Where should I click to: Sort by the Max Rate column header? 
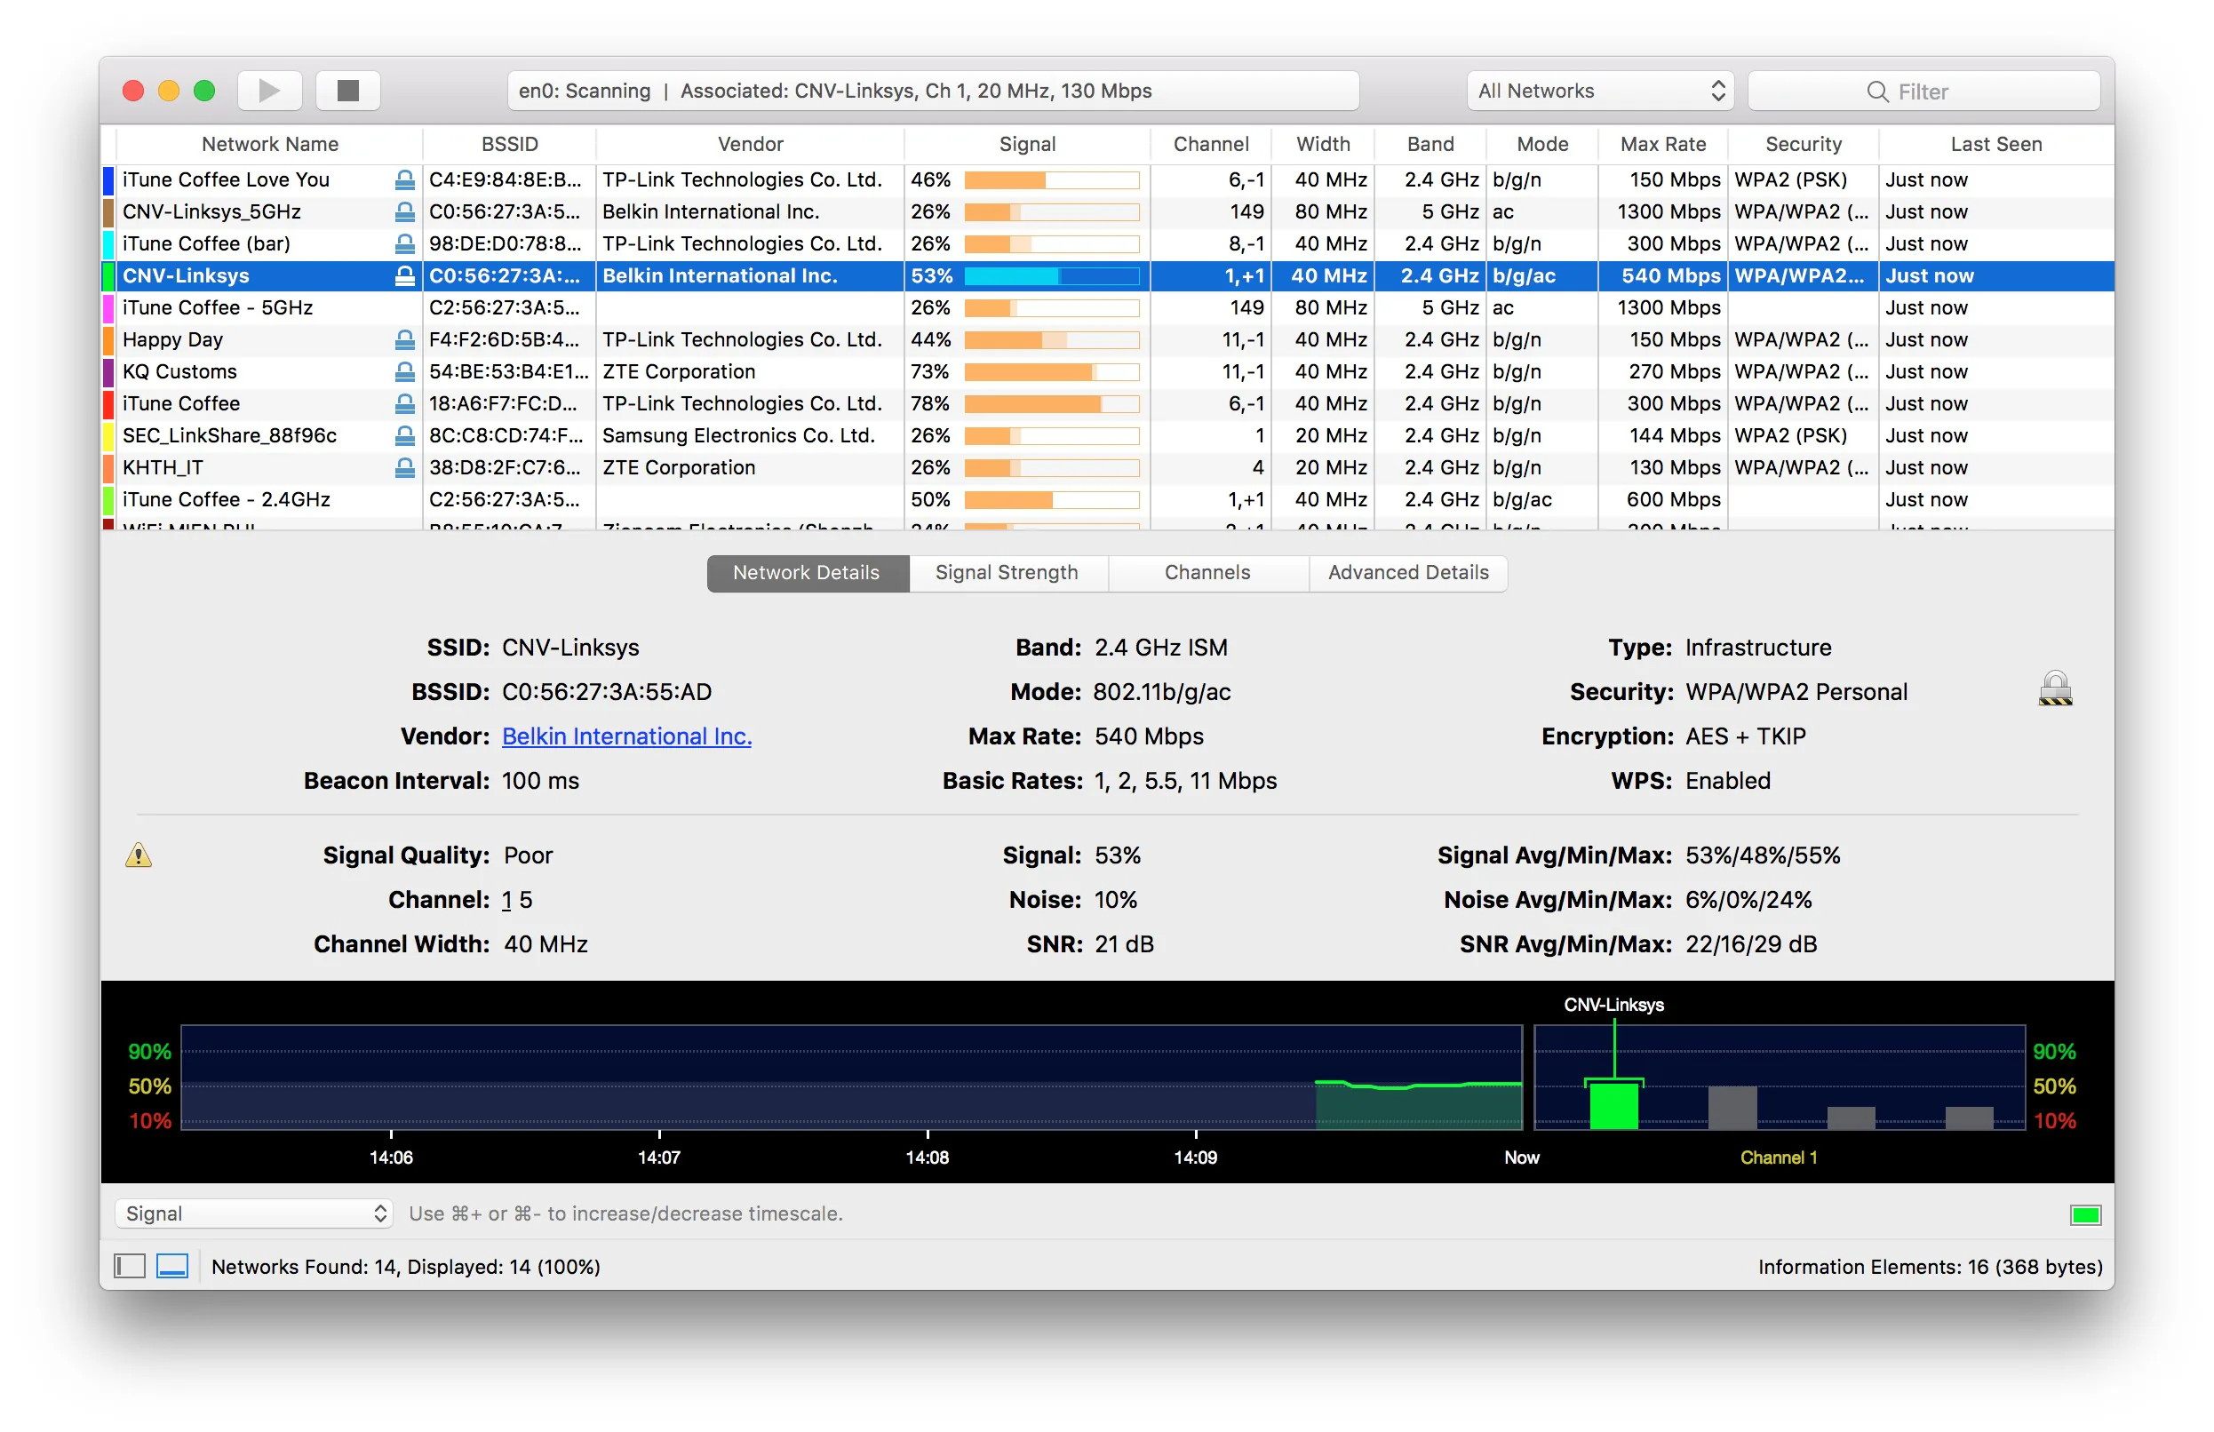[x=1662, y=144]
